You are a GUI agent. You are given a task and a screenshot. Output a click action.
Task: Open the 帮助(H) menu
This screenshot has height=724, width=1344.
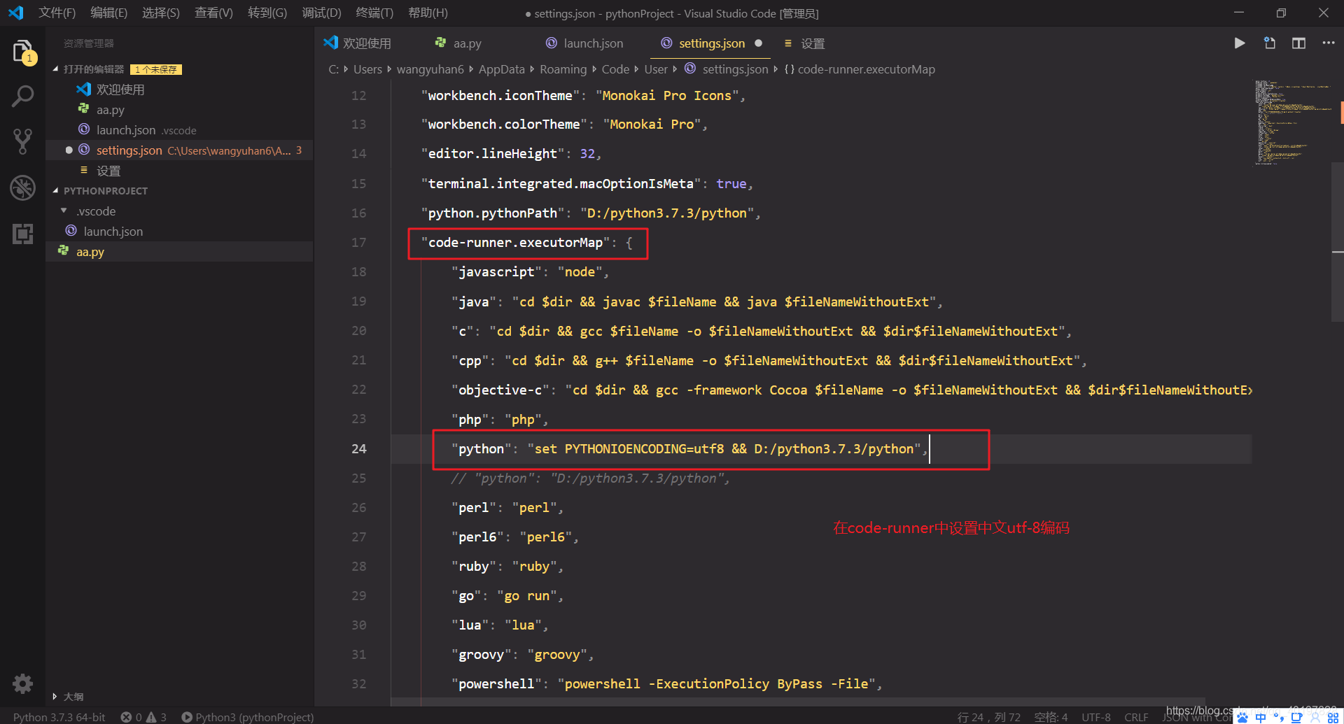tap(428, 13)
